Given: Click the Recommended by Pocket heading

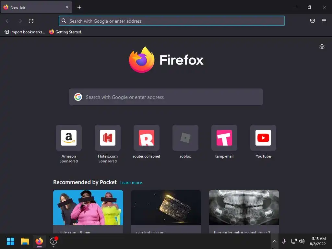Looking at the screenshot, I should point(85,182).
